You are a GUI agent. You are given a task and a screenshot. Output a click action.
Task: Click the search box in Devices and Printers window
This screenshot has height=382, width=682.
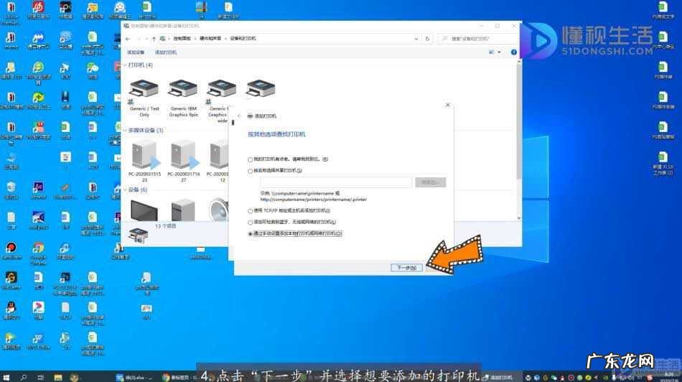pyautogui.click(x=477, y=39)
